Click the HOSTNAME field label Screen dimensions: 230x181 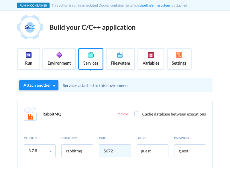click(x=70, y=138)
